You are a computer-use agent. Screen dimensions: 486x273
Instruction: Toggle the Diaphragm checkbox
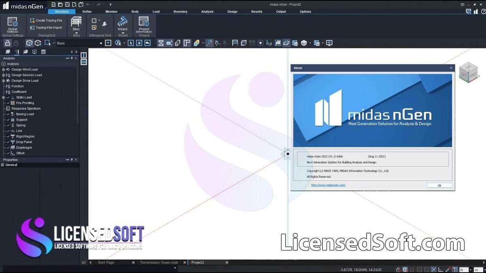coord(8,148)
